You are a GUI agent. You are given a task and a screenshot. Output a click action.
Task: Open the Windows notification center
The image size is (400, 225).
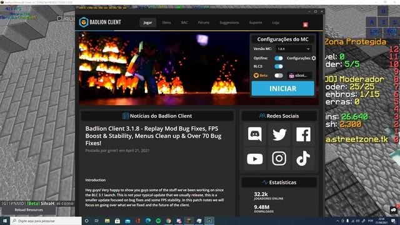(393, 221)
